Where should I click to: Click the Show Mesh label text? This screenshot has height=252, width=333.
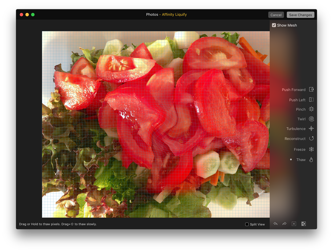pos(287,25)
